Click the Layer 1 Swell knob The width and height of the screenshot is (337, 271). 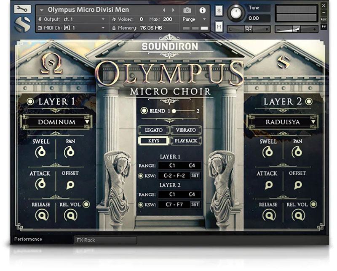41,153
